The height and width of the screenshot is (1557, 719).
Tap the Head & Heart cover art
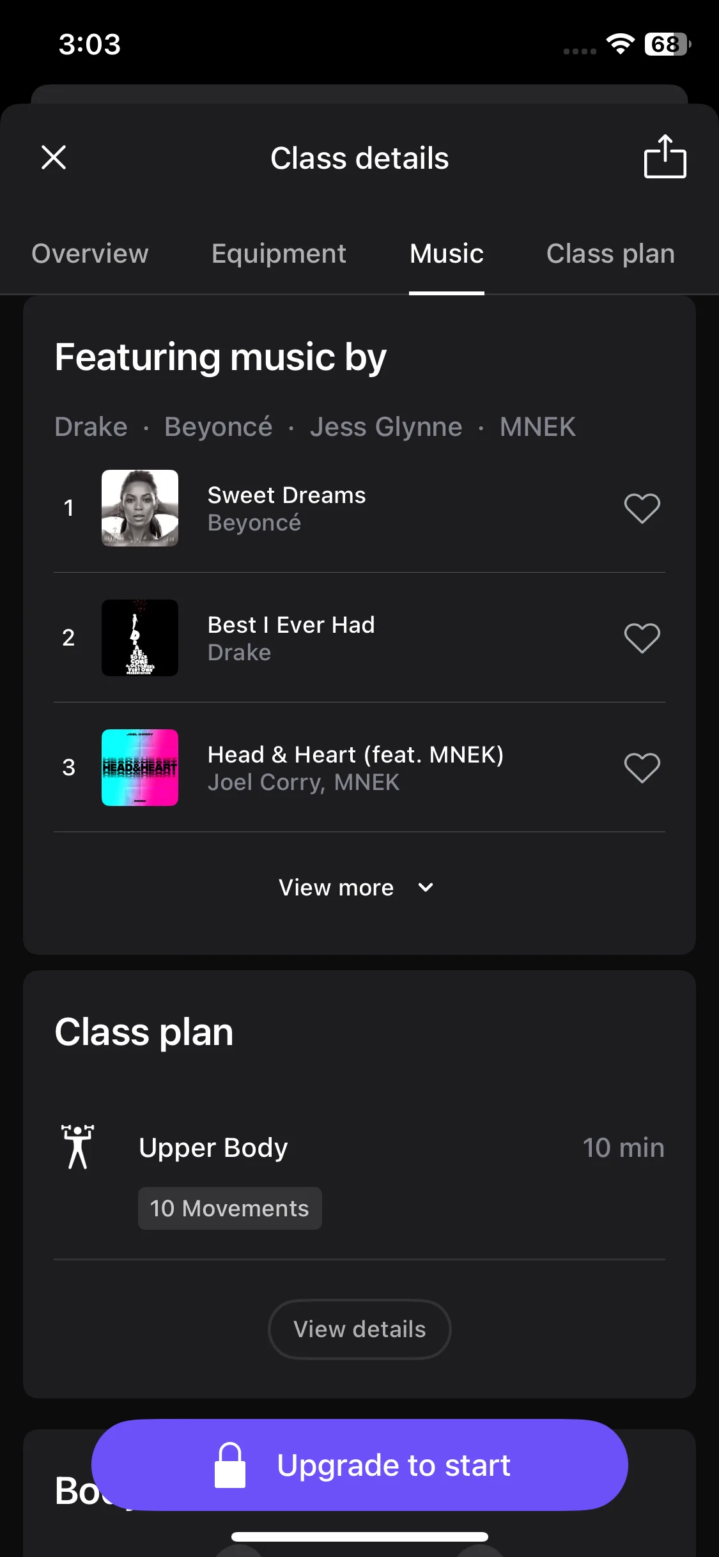pos(140,768)
